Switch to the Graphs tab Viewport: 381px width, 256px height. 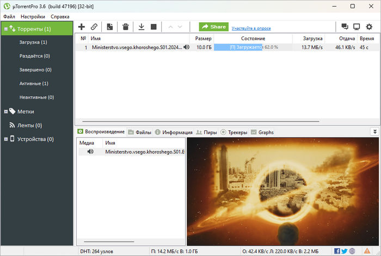tap(262, 132)
